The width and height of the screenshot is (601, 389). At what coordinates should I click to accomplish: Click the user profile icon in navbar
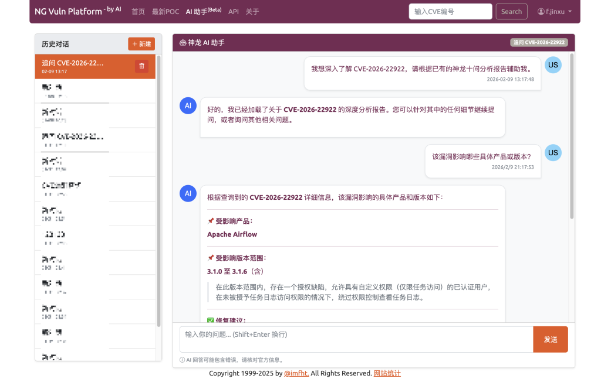[541, 12]
